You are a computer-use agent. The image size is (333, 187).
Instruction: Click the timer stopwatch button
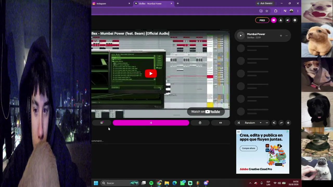(x=200, y=123)
